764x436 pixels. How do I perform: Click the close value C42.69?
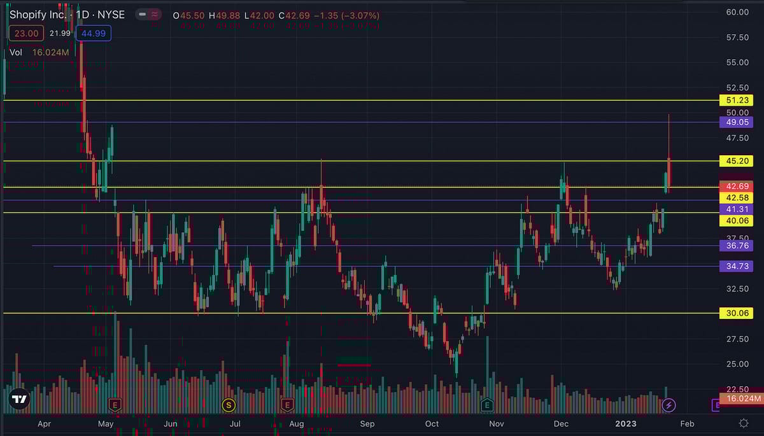[295, 15]
